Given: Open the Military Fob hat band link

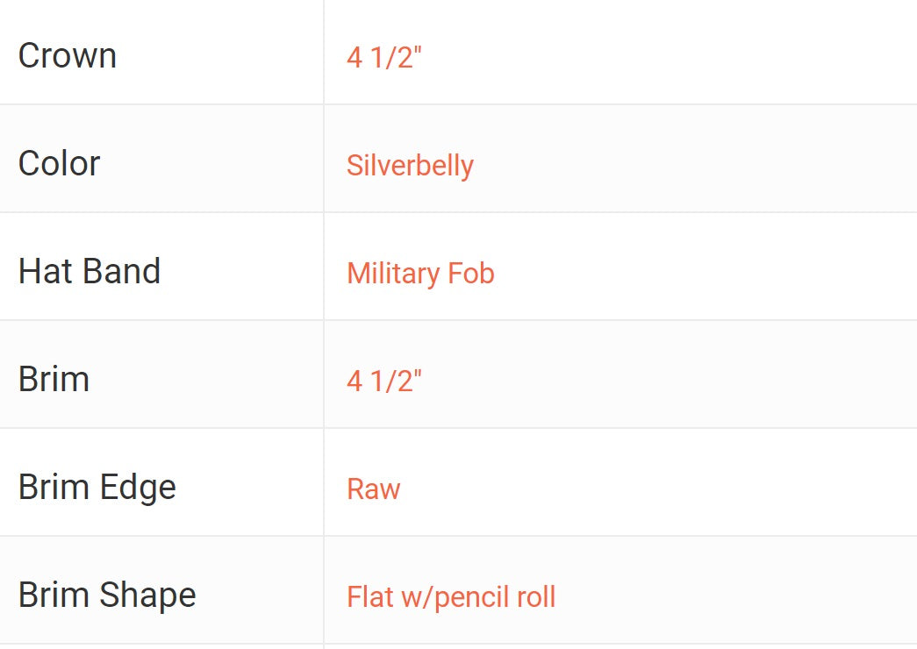Looking at the screenshot, I should 420,274.
